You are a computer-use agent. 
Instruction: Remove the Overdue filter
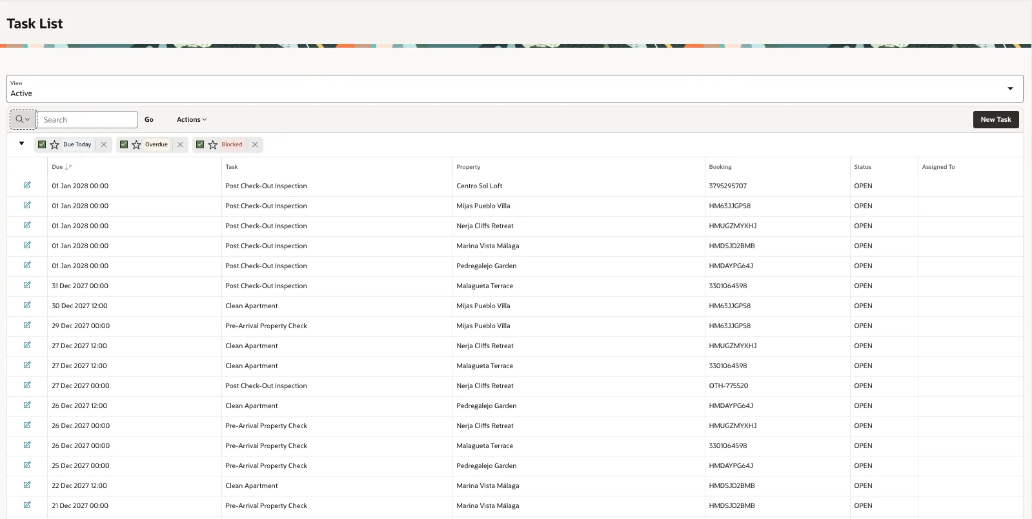180,144
